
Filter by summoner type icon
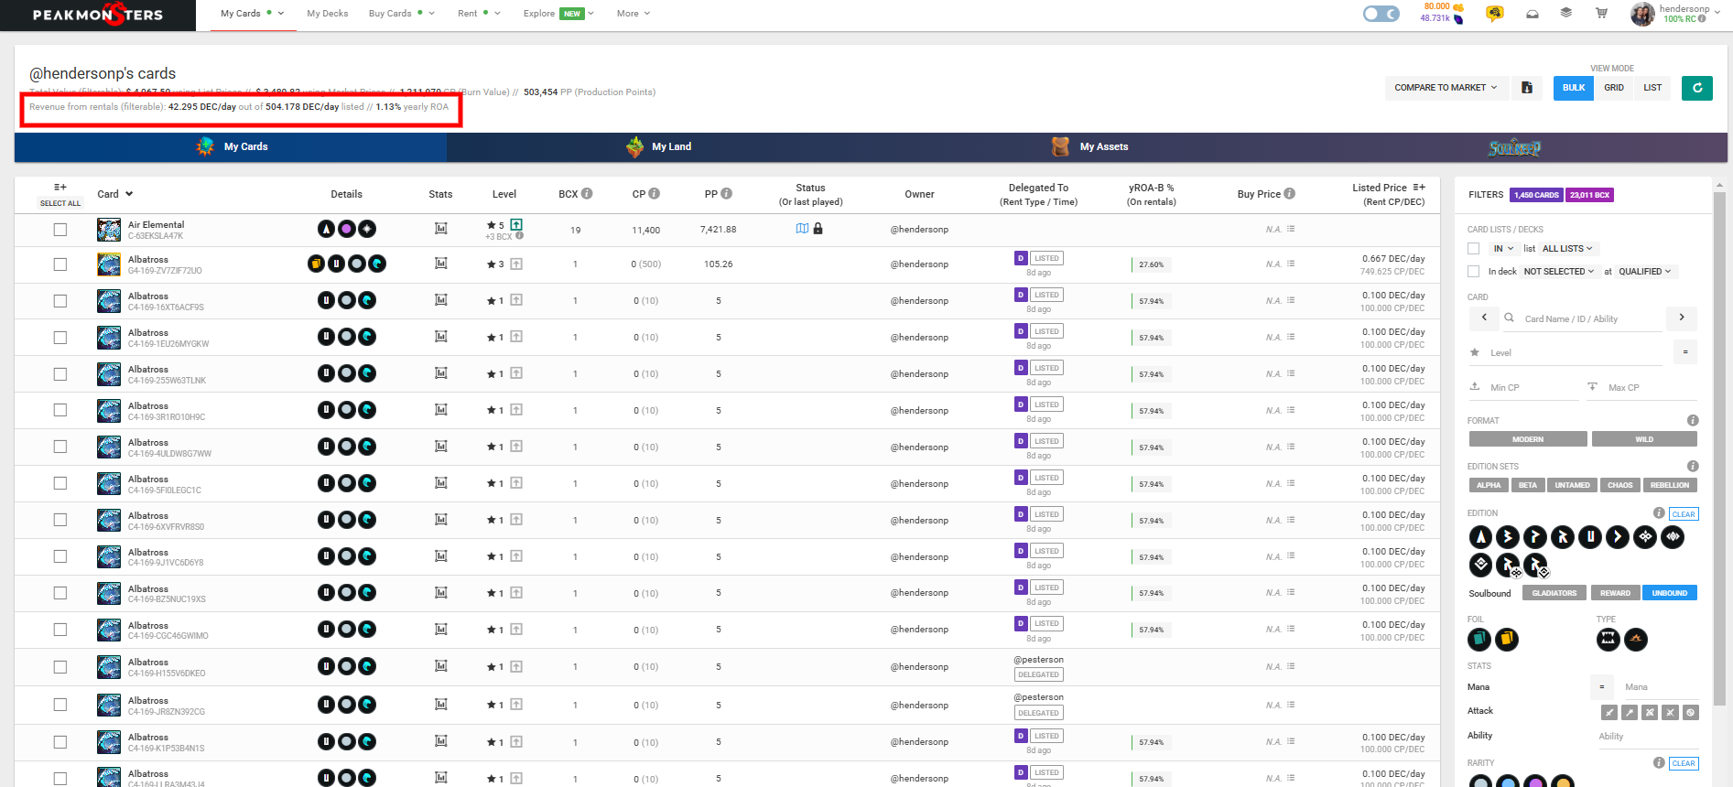coord(1636,640)
